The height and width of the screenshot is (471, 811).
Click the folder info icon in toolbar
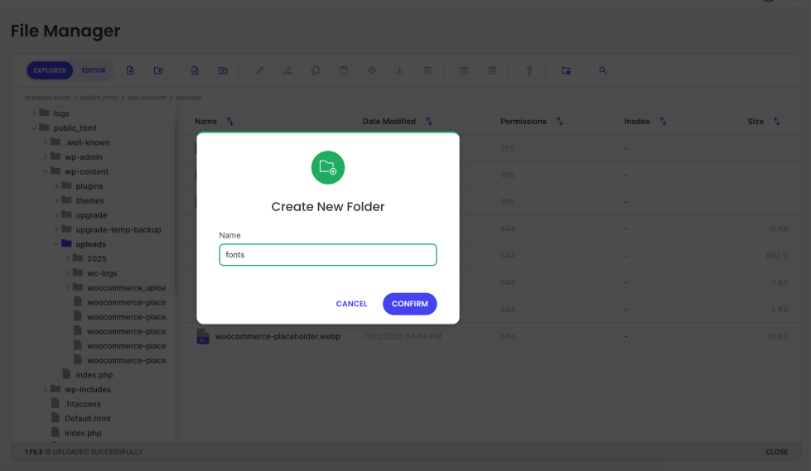[x=566, y=70]
